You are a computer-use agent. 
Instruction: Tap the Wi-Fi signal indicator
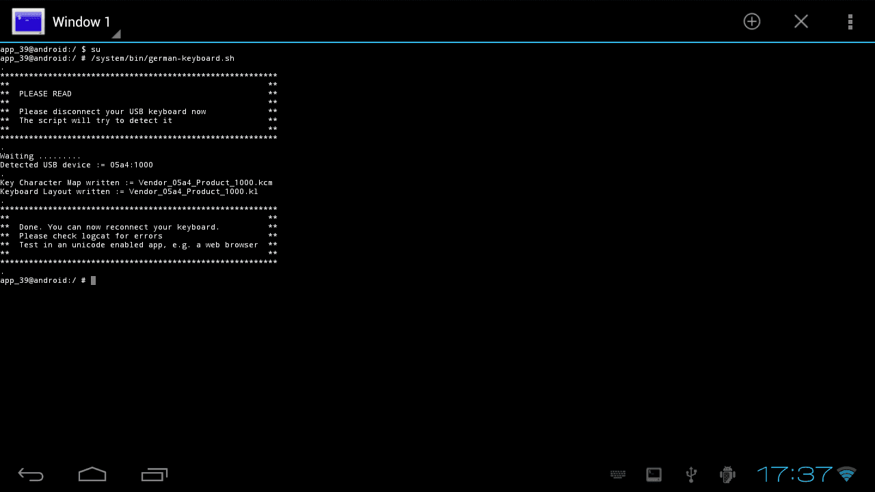coord(847,474)
